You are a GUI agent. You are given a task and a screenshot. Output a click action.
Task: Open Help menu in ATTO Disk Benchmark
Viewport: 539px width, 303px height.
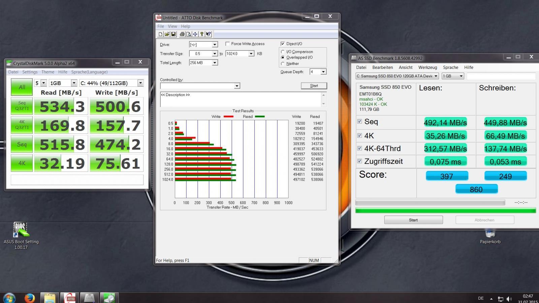(x=186, y=26)
